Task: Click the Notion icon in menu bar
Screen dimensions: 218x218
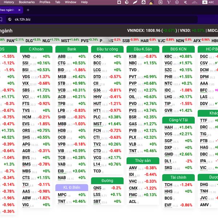Action: [x=160, y=2]
